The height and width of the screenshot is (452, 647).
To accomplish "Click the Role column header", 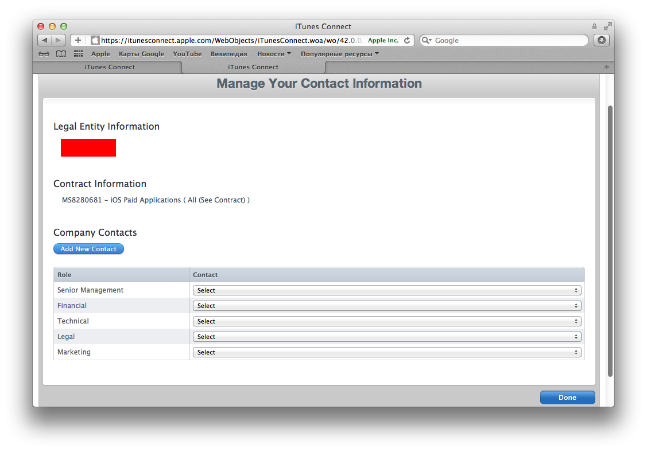I will pyautogui.click(x=121, y=275).
